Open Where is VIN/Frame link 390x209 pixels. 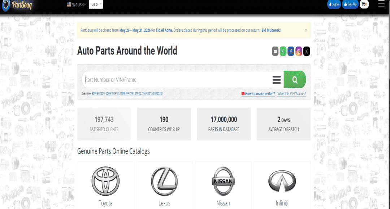point(292,94)
